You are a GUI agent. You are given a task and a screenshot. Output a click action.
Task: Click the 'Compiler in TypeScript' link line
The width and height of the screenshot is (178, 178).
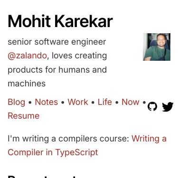(53, 152)
